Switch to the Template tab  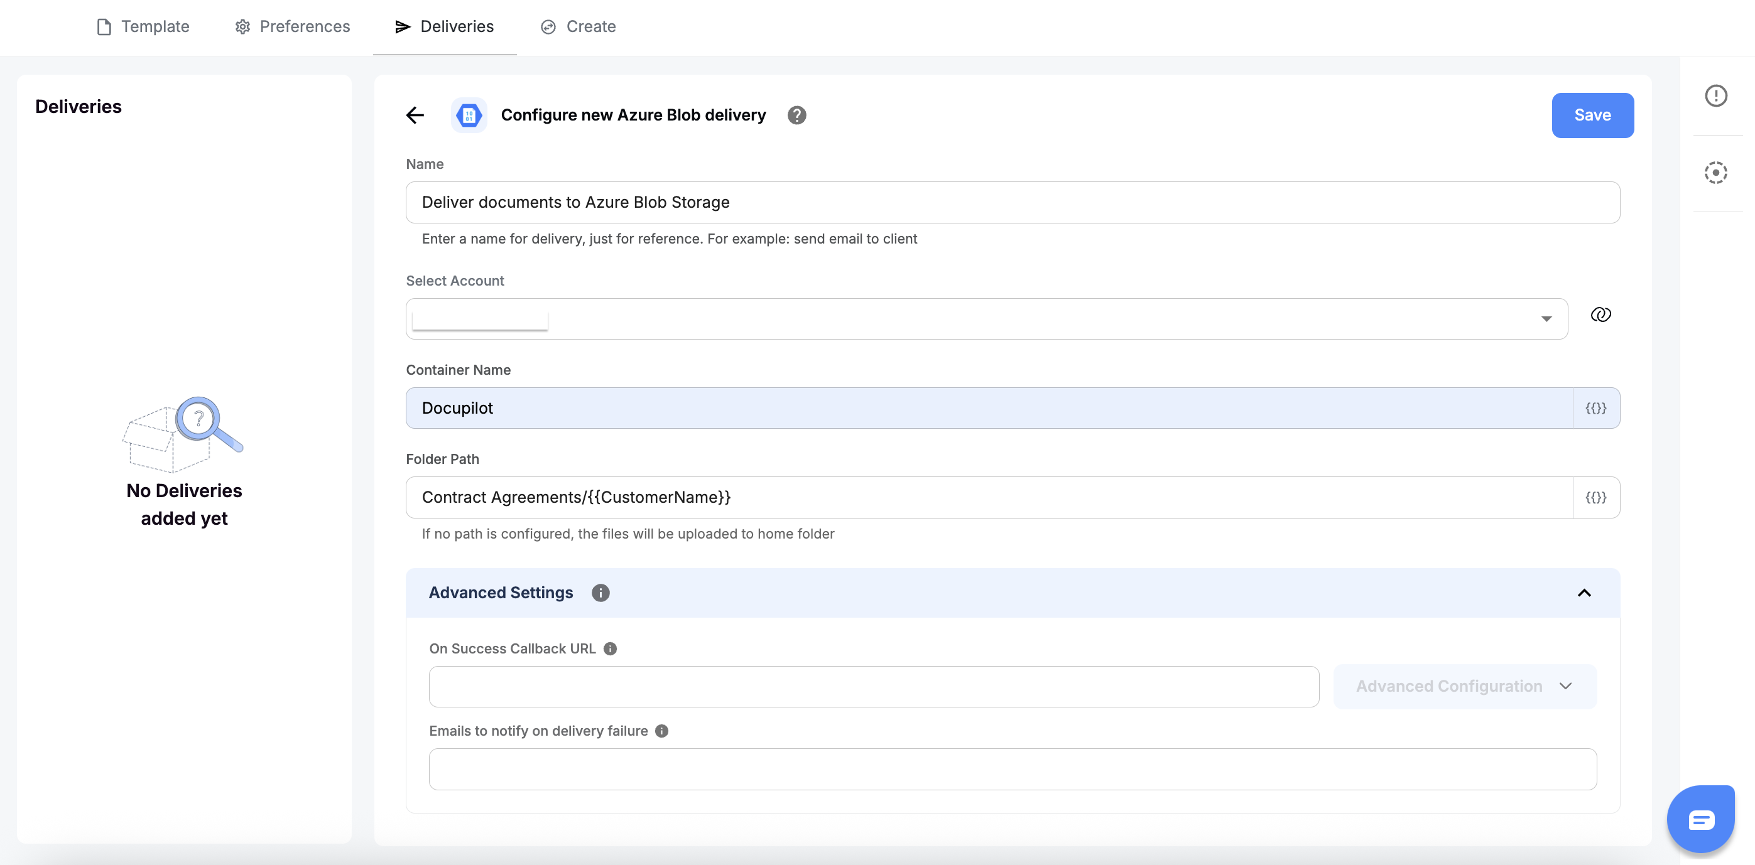click(x=143, y=26)
